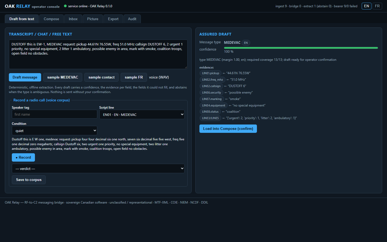Select the LINE4.equipment evidence chip

click(x=214, y=105)
